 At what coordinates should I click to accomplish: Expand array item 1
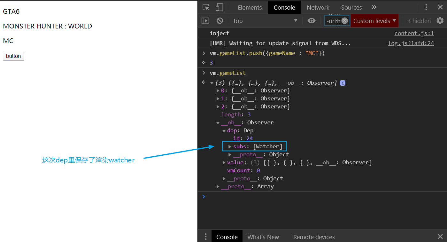coord(218,99)
